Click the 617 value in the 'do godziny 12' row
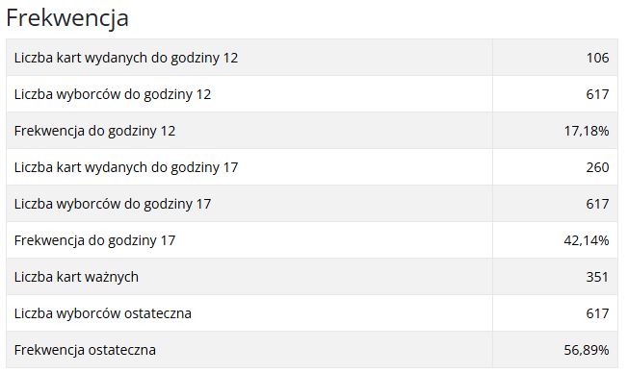 click(x=597, y=94)
